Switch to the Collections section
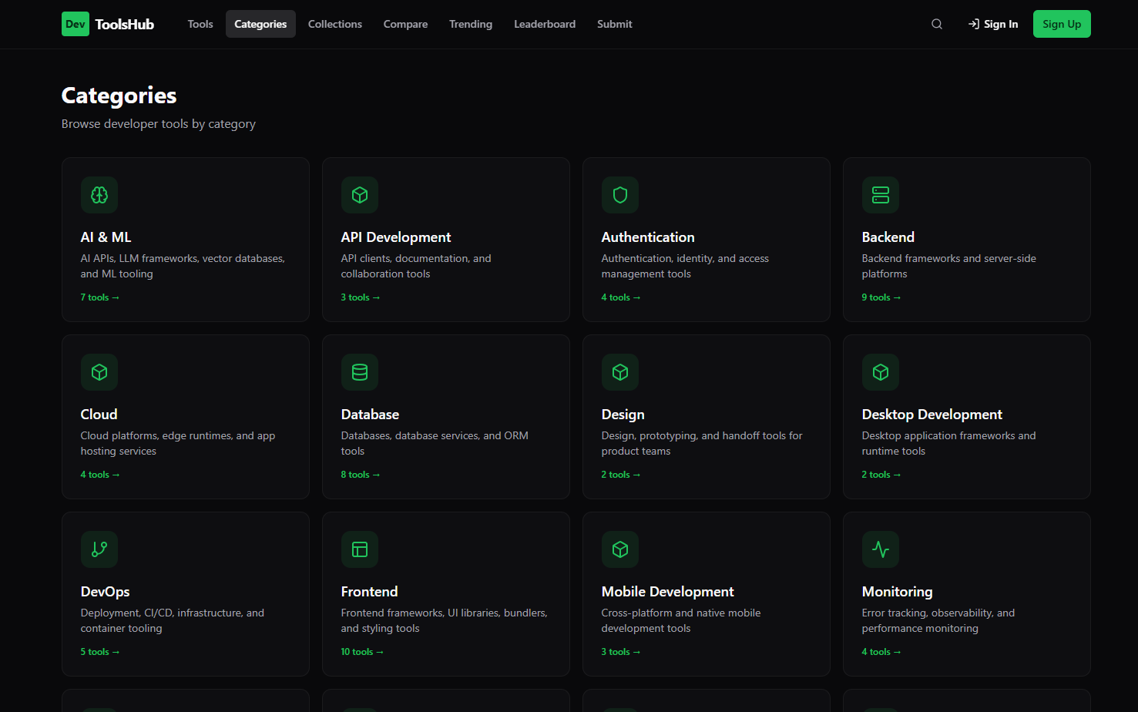 coord(334,24)
